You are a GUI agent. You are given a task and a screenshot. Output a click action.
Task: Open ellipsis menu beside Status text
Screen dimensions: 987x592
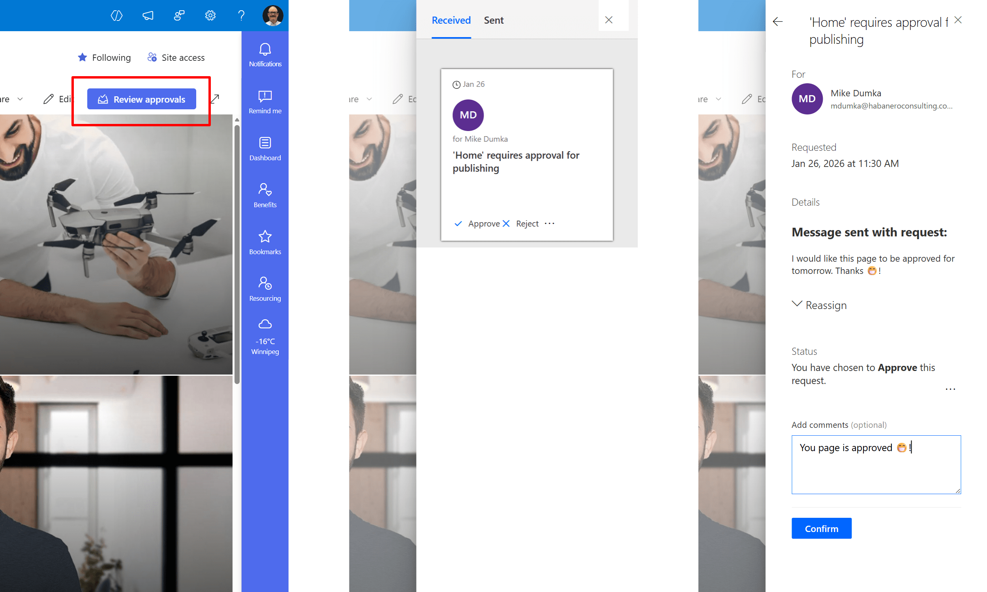950,389
